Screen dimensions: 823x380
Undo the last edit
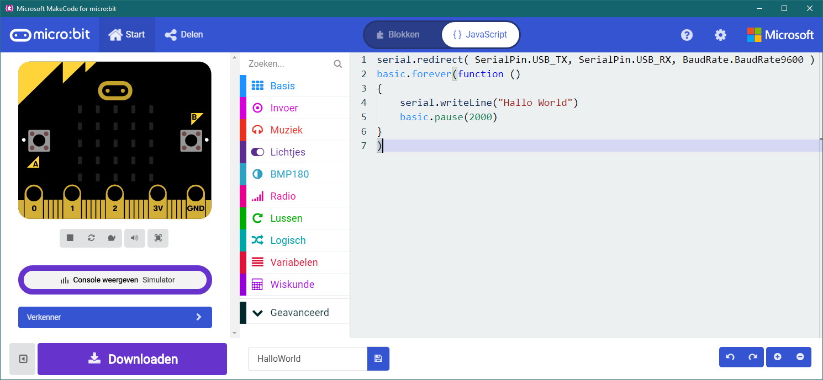coord(730,357)
